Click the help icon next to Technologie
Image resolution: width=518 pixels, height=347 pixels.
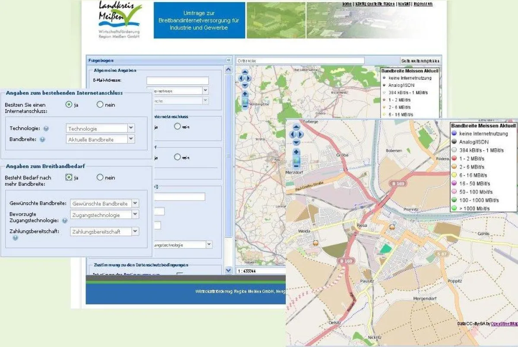click(x=46, y=128)
